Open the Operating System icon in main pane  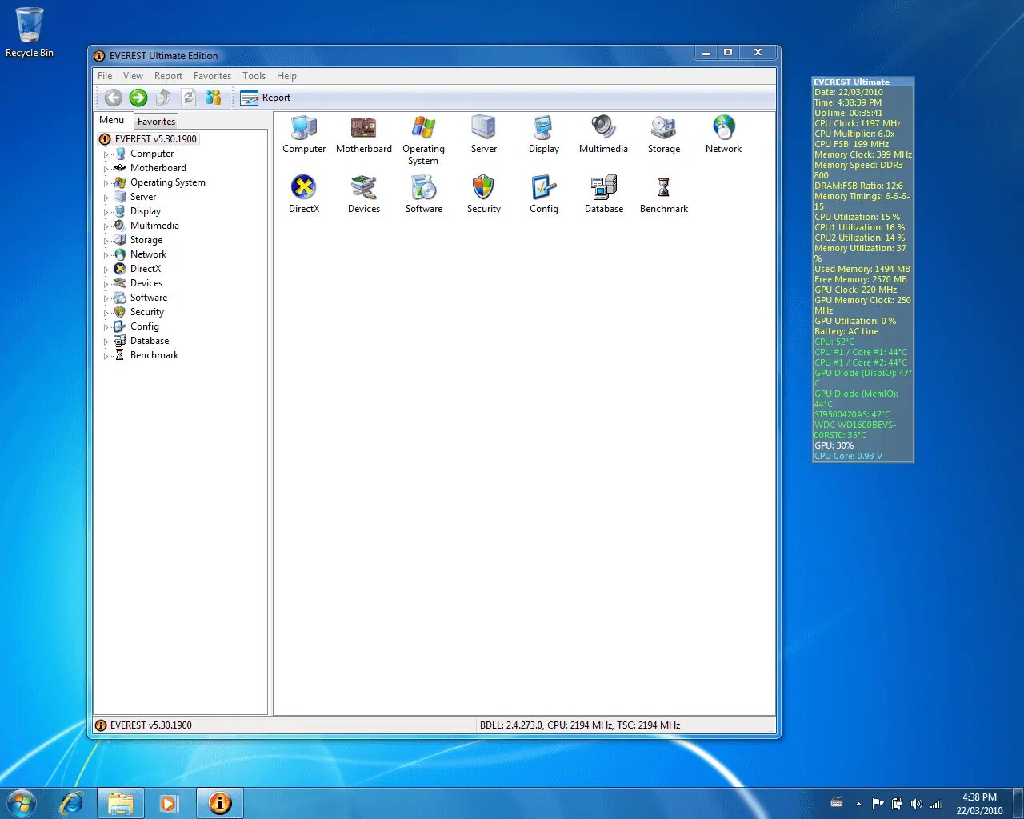pyautogui.click(x=423, y=140)
